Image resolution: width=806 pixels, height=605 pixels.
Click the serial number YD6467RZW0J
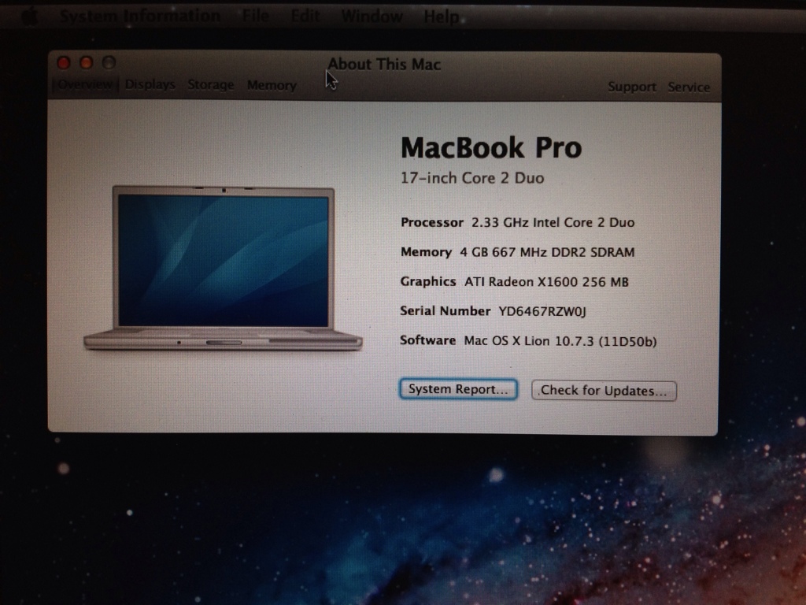point(542,311)
